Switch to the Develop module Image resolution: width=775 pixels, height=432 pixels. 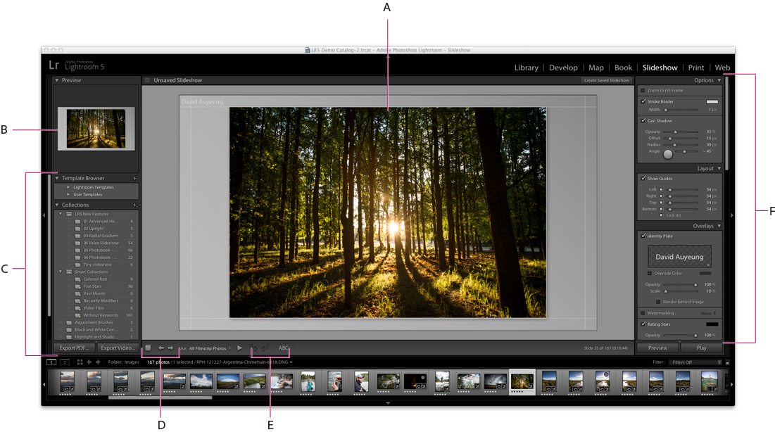click(563, 68)
